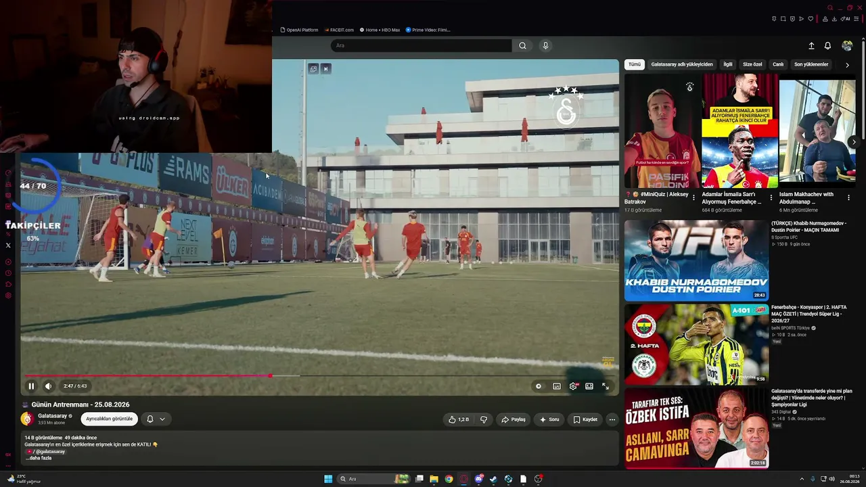The image size is (866, 487).
Task: Enter fullscreen on the video player
Action: click(x=606, y=386)
